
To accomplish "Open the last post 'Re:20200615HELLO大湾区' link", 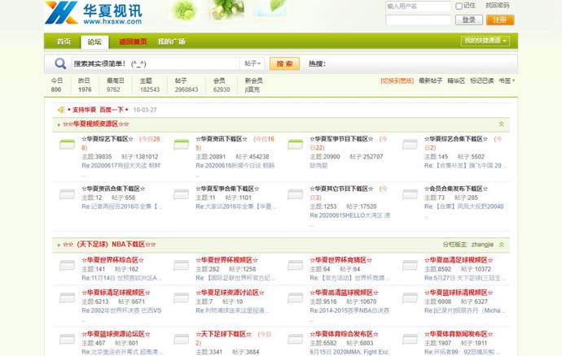I will [x=349, y=215].
